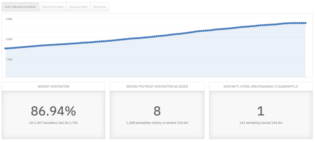Viewport: 315px width, 142px height.
Task: Switch to the 'Aktywne Kontakty' tab
Action: [53, 7]
